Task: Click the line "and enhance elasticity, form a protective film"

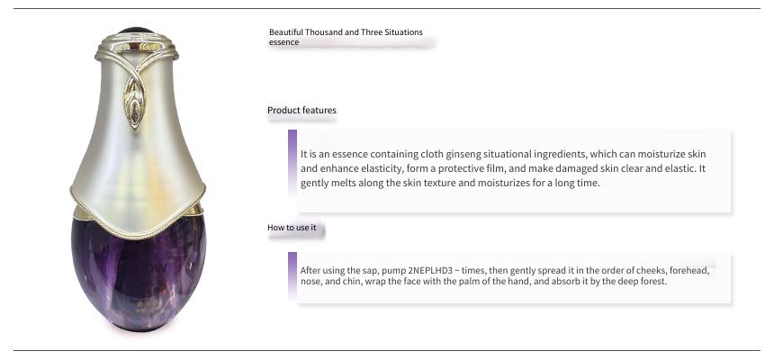Action: [x=503, y=169]
